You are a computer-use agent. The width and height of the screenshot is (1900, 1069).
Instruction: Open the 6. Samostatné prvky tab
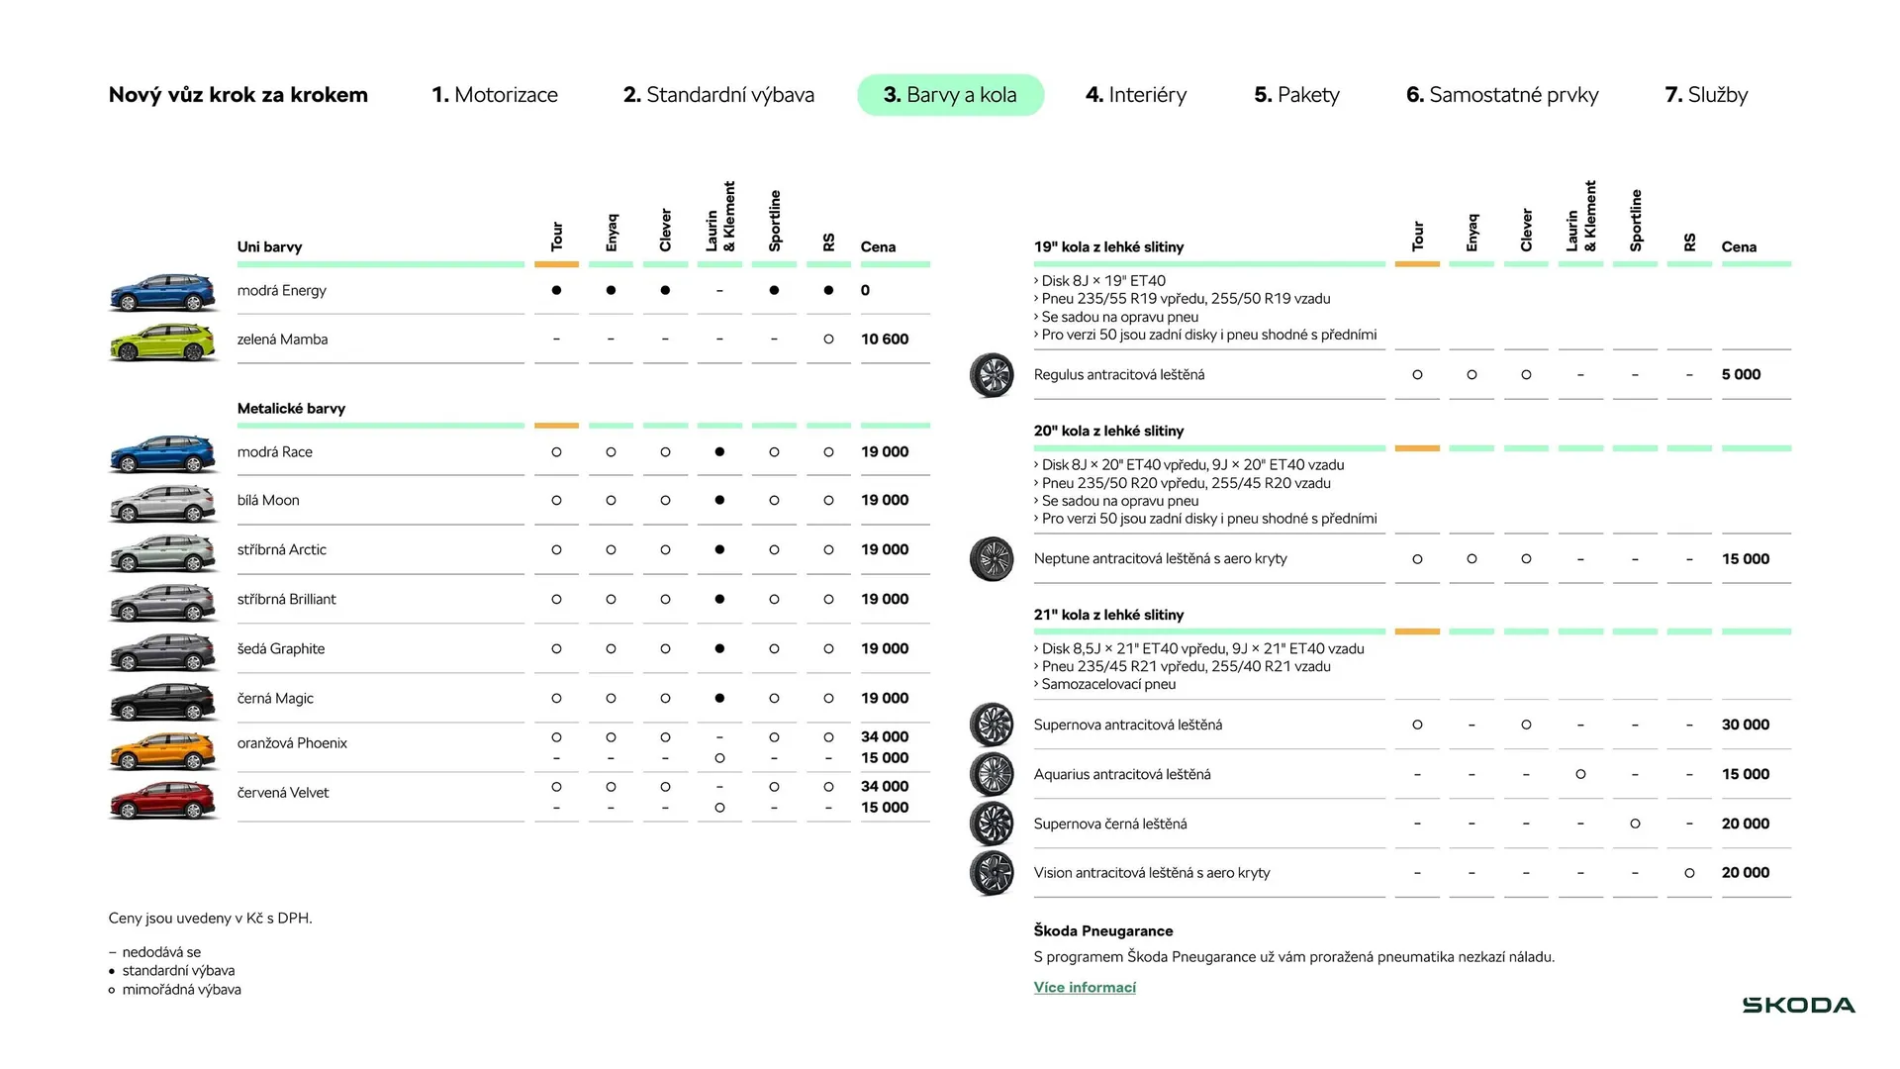click(x=1502, y=95)
